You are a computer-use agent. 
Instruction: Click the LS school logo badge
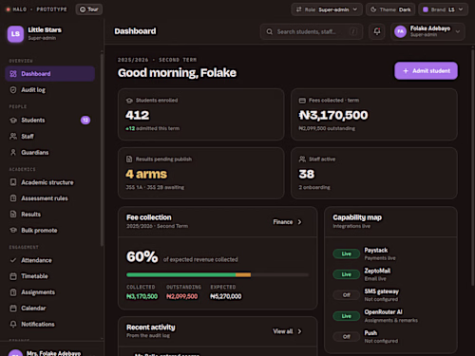point(15,34)
